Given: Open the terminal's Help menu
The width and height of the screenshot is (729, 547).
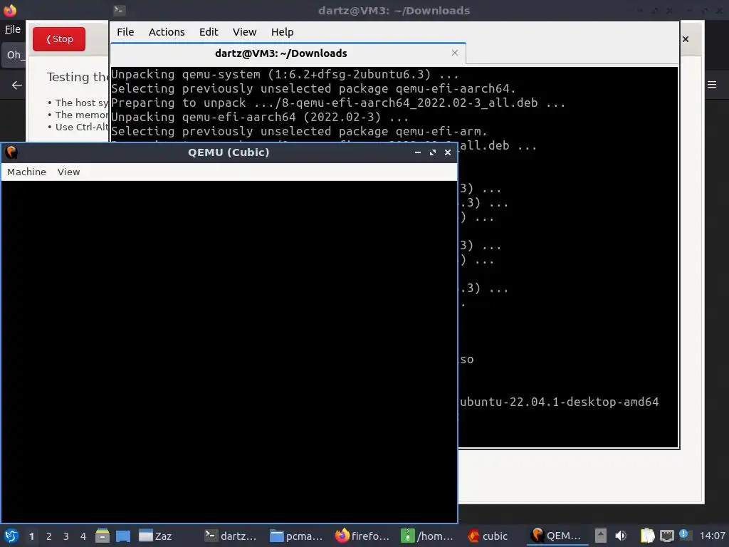Looking at the screenshot, I should tap(282, 31).
